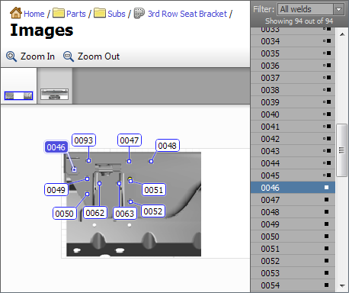The image size is (349, 293).
Task: Select weld 0036 in the list
Action: pos(293,66)
